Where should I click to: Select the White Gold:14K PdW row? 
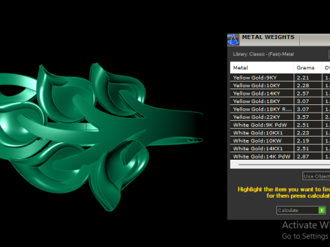pos(280,156)
